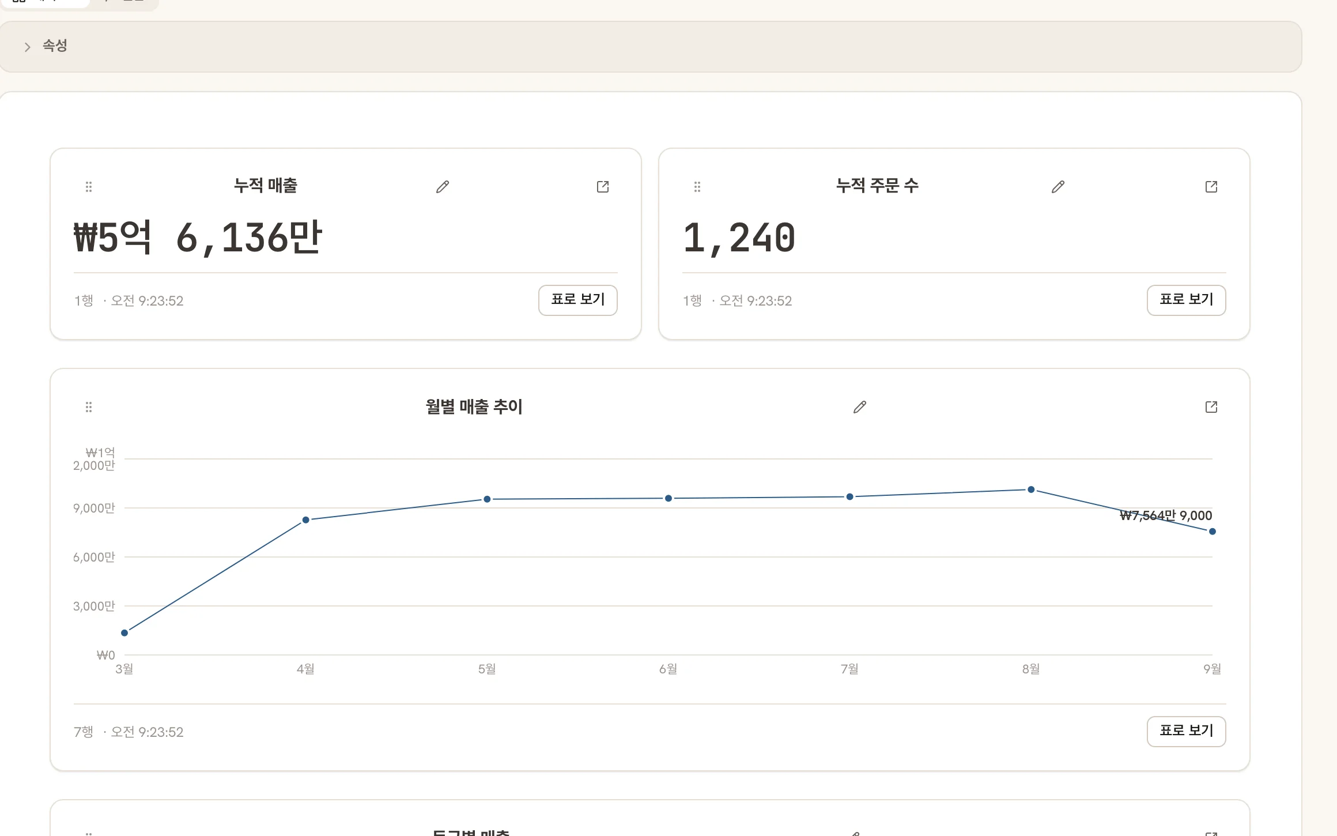Click the 3,000만 y-axis label
The width and height of the screenshot is (1337, 836).
click(94, 607)
